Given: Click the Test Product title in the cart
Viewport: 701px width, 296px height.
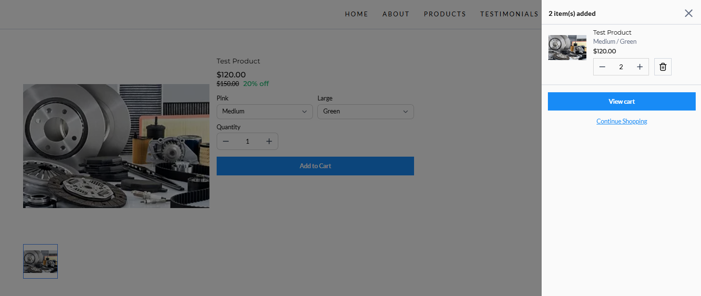Looking at the screenshot, I should pyautogui.click(x=612, y=32).
